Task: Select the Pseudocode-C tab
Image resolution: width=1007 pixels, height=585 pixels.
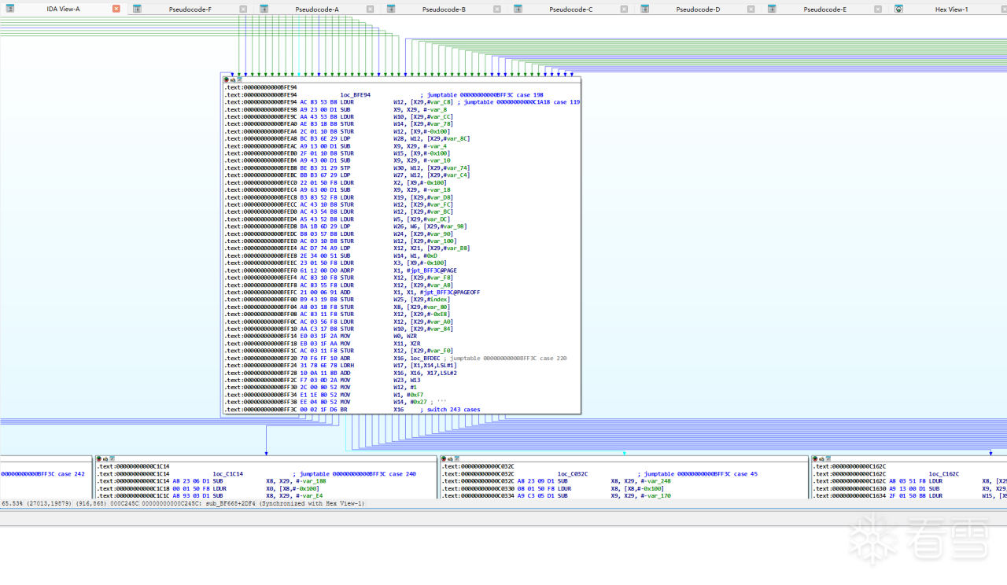Action: [570, 9]
